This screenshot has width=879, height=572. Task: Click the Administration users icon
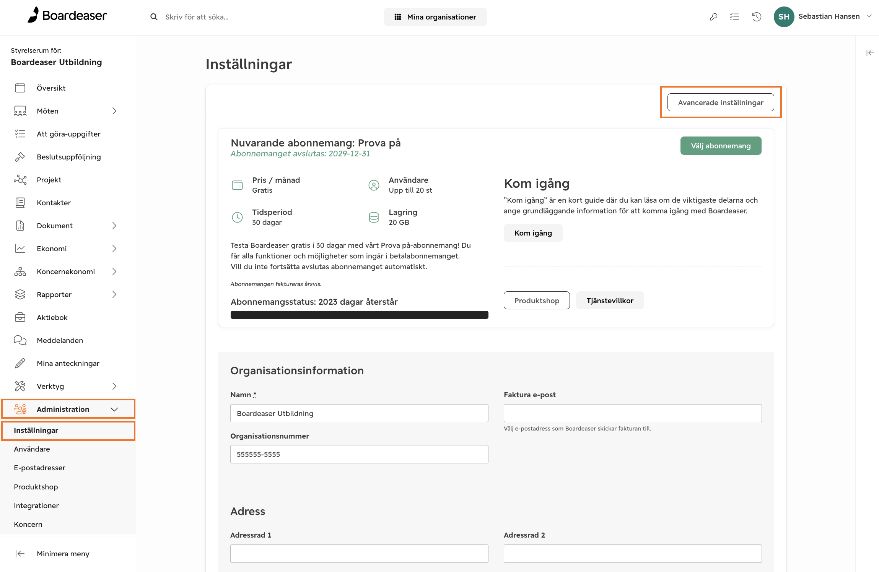20,409
